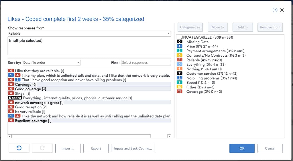The height and width of the screenshot is (161, 293).
Task: Open the 'Show responses from' Reliable dropdown
Action: point(89,33)
